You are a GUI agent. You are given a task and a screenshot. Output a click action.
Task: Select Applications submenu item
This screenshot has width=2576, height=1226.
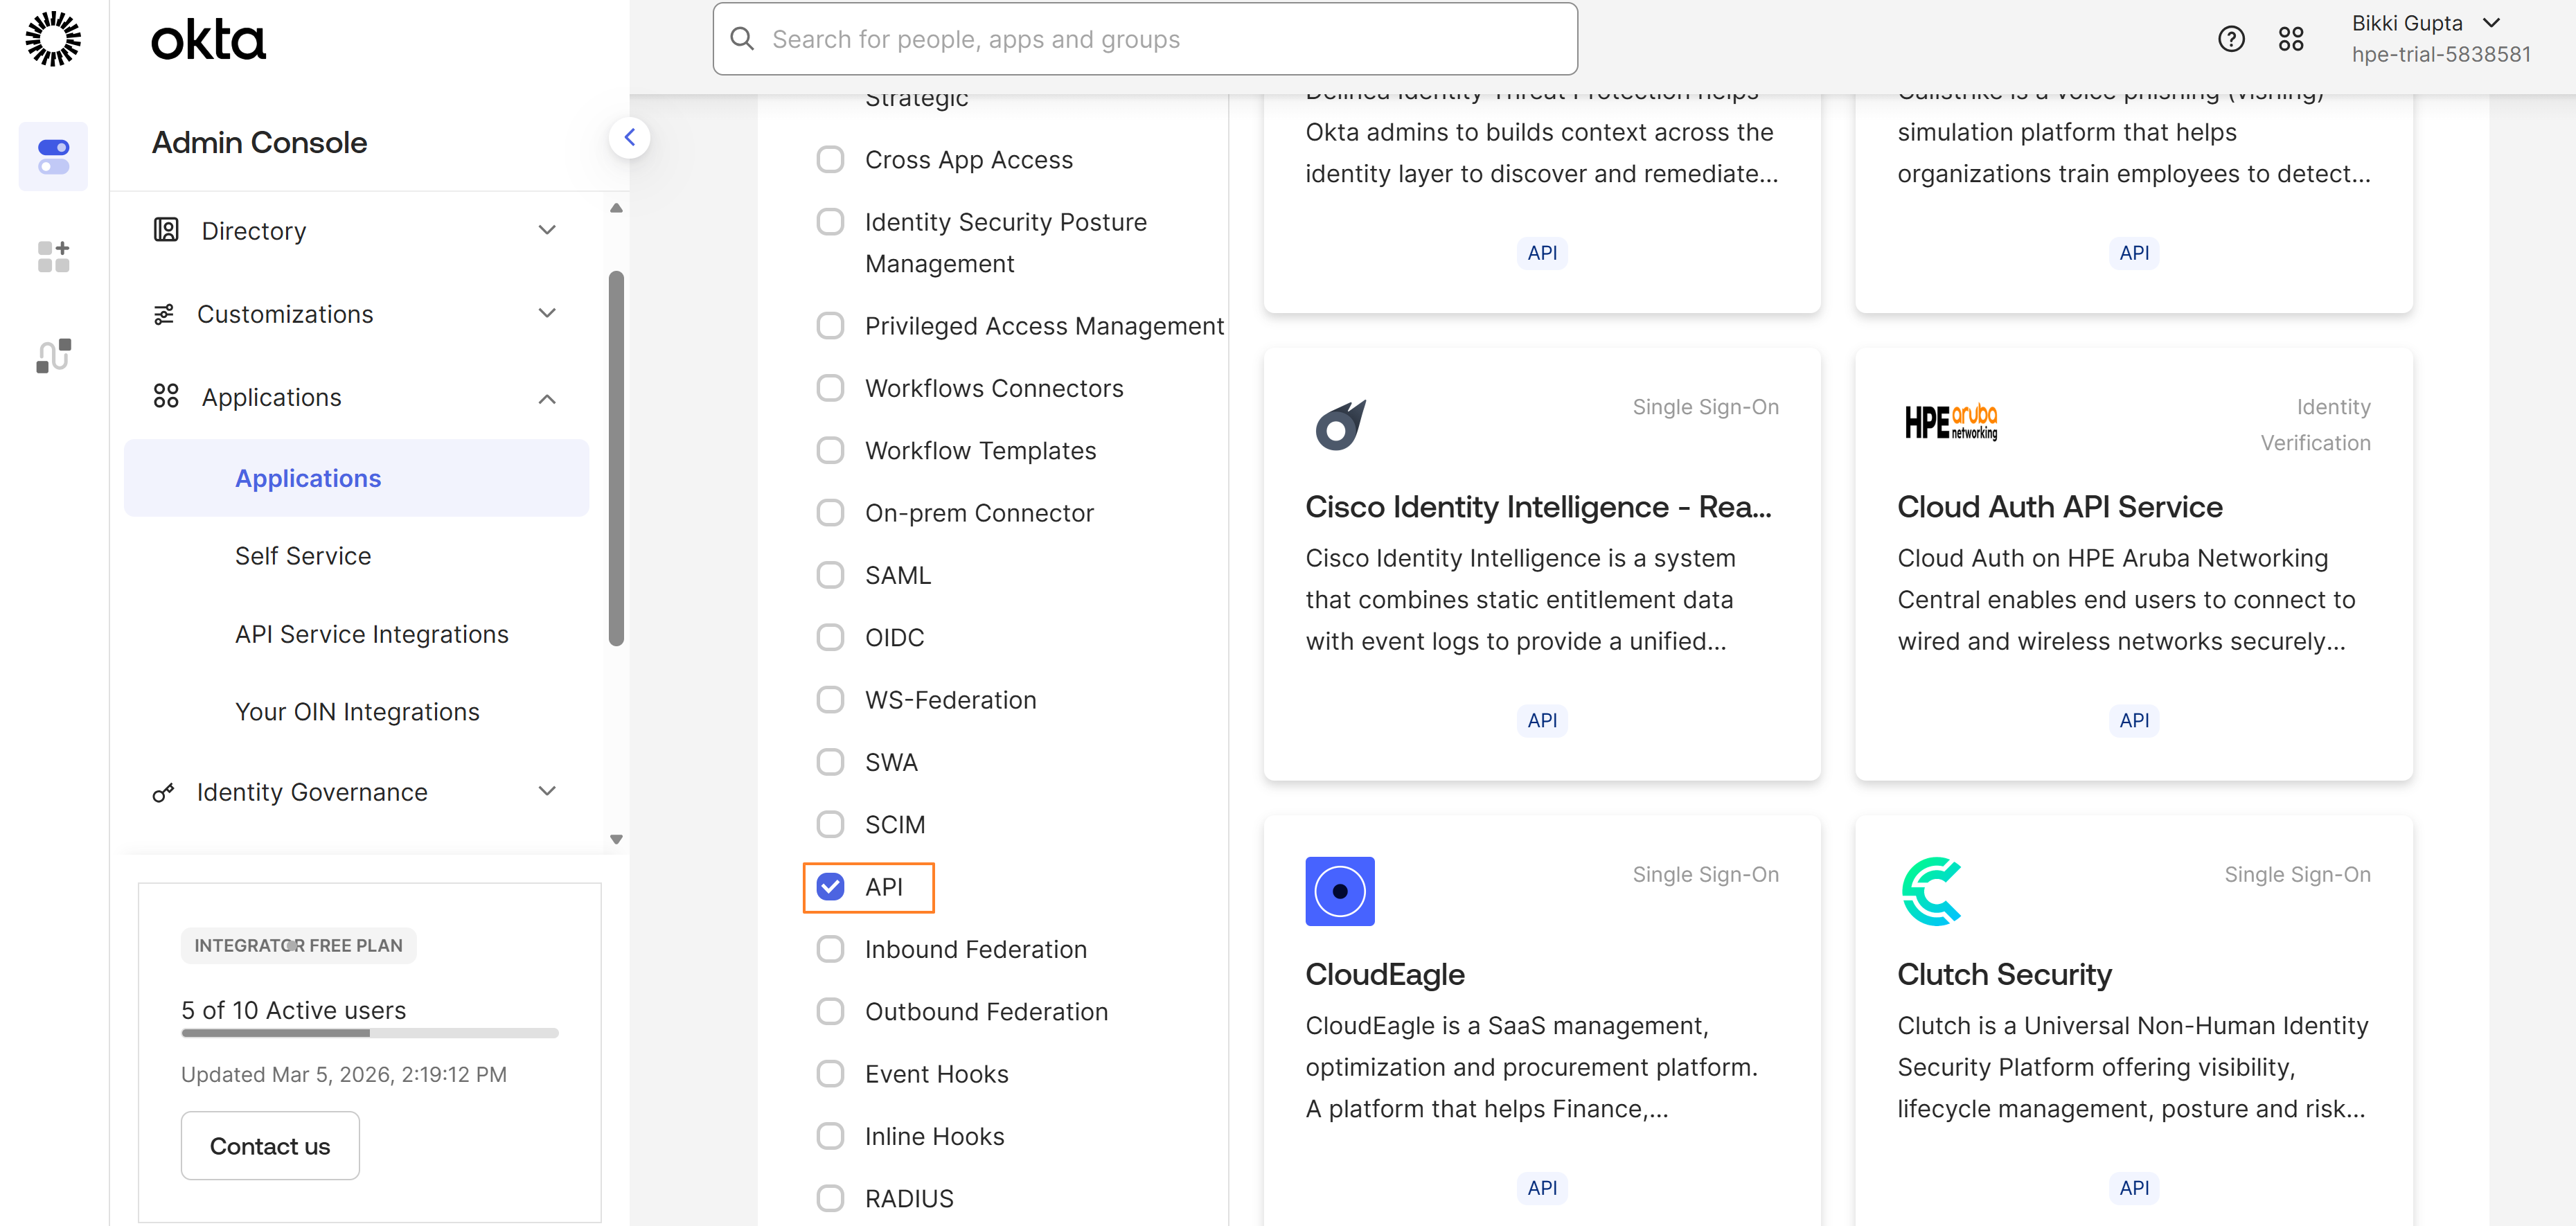357,478
